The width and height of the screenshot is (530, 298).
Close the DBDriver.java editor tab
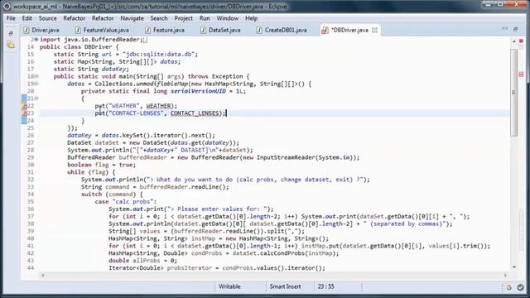tap(374, 30)
